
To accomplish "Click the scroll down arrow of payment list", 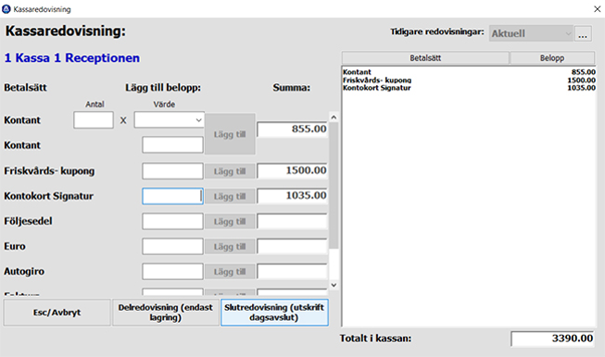I will pyautogui.click(x=334, y=285).
